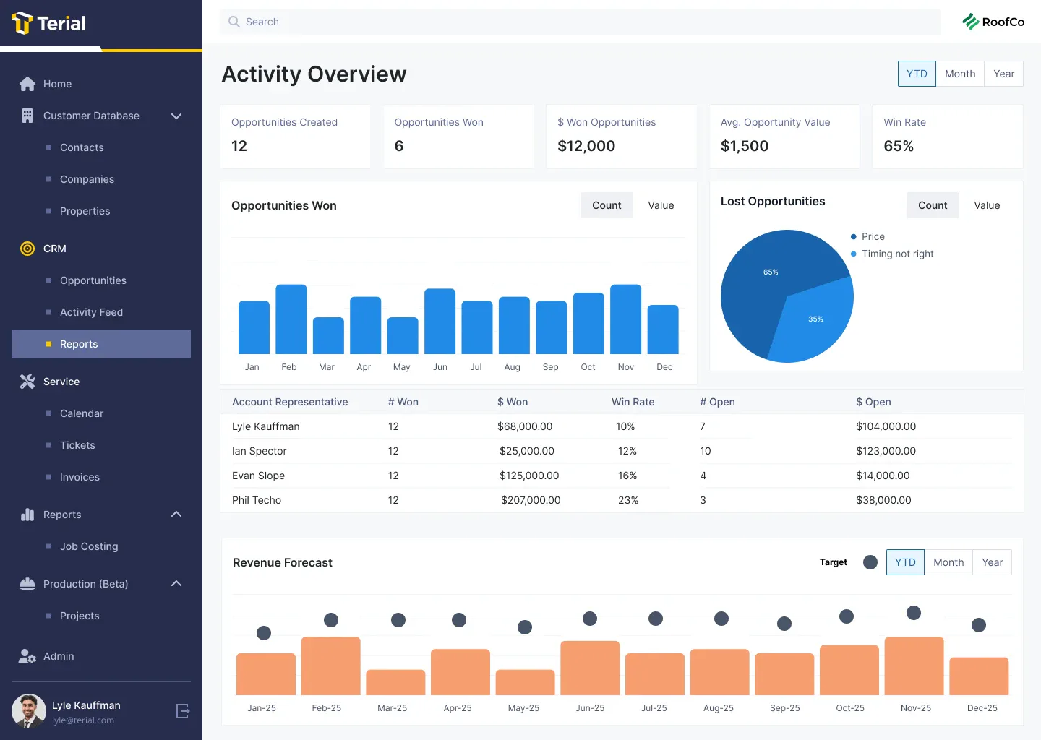This screenshot has height=740, width=1041.
Task: Collapse the Production (Beta) chevron
Action: (x=176, y=584)
